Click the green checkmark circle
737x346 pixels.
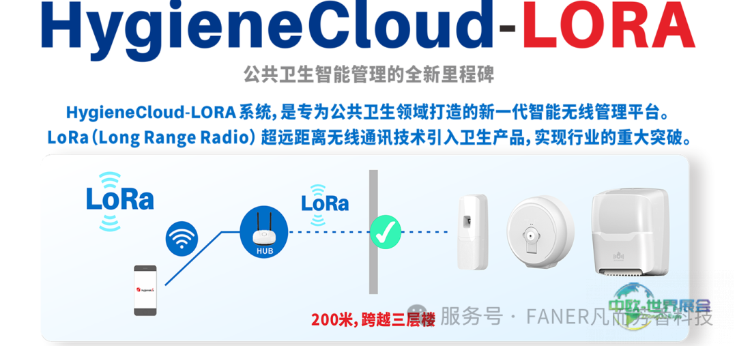click(x=386, y=231)
